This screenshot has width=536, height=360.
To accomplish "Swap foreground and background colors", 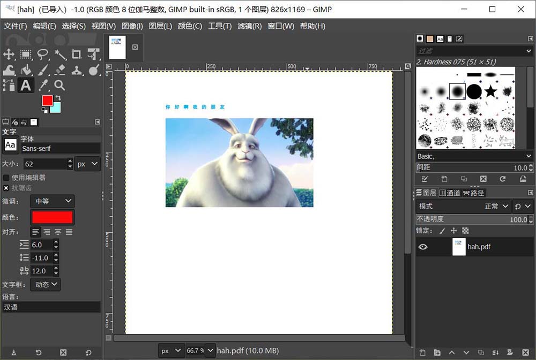I will click(x=58, y=97).
